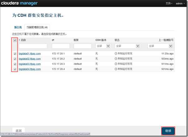The image size is (188, 137).
Task: Open the 上一检测信号 filter dropdown
Action: [160, 46]
